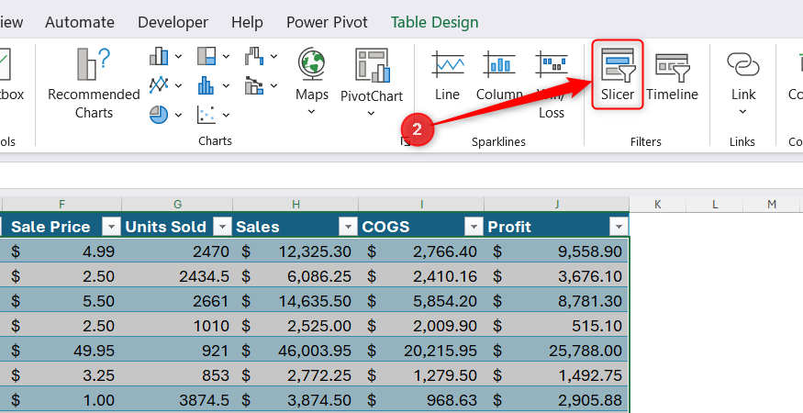The image size is (803, 413).
Task: Select the COGS cell 5,854.20
Action: point(421,301)
